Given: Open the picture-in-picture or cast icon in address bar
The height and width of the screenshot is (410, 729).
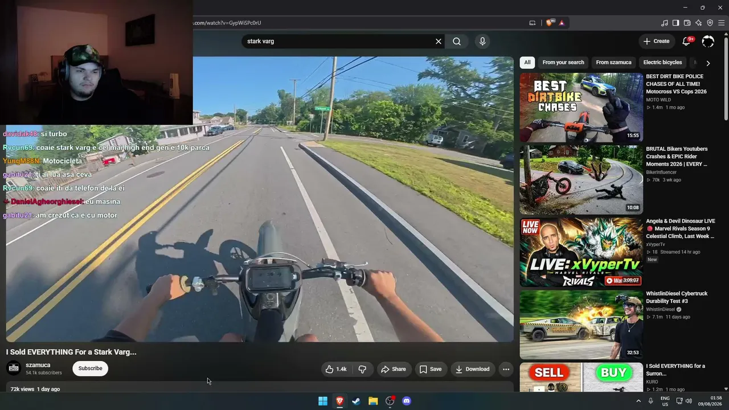Looking at the screenshot, I should pos(533,23).
